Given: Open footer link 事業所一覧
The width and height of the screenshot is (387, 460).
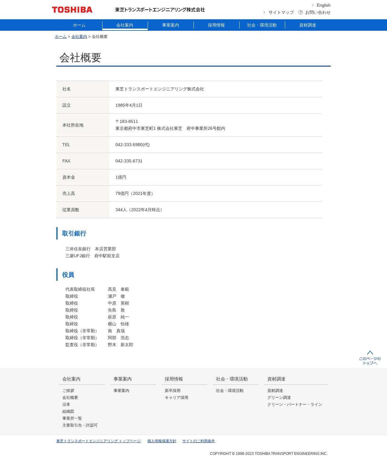Looking at the screenshot, I should tap(72, 418).
